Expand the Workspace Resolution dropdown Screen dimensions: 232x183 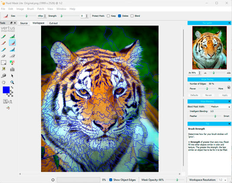[222, 180]
